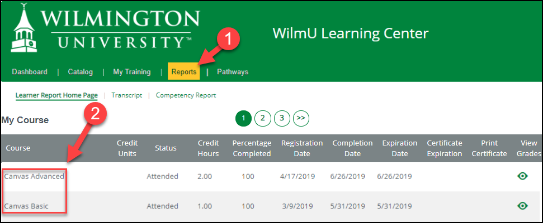Click the Canvas Advanced percentage completed value
This screenshot has height=223, width=543.
(248, 176)
